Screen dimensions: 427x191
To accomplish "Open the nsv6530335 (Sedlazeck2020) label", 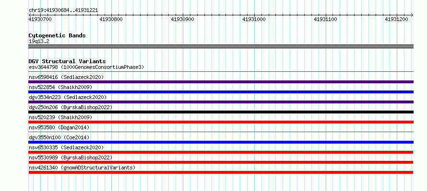I will pos(66,147).
